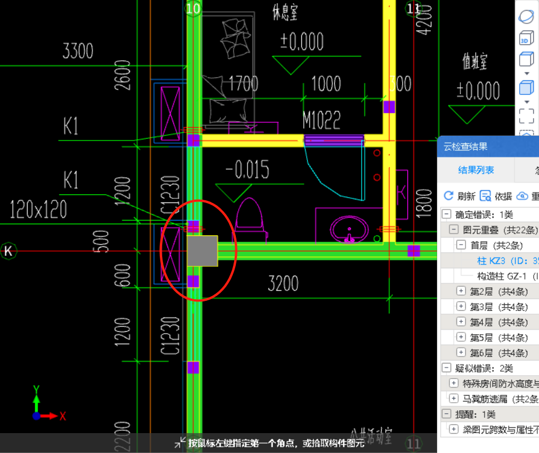
Task: Expand the 马凳筋遗漏 item
Action: 454,398
